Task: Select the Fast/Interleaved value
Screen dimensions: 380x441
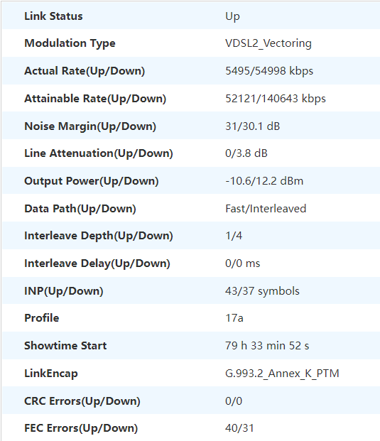Action: [266, 209]
